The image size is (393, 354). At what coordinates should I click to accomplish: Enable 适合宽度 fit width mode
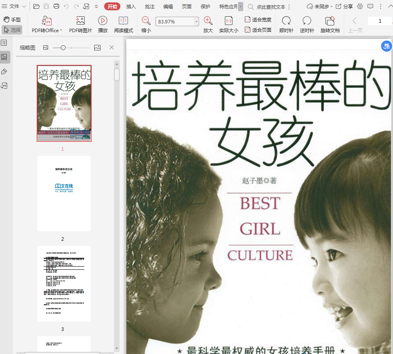tap(258, 19)
